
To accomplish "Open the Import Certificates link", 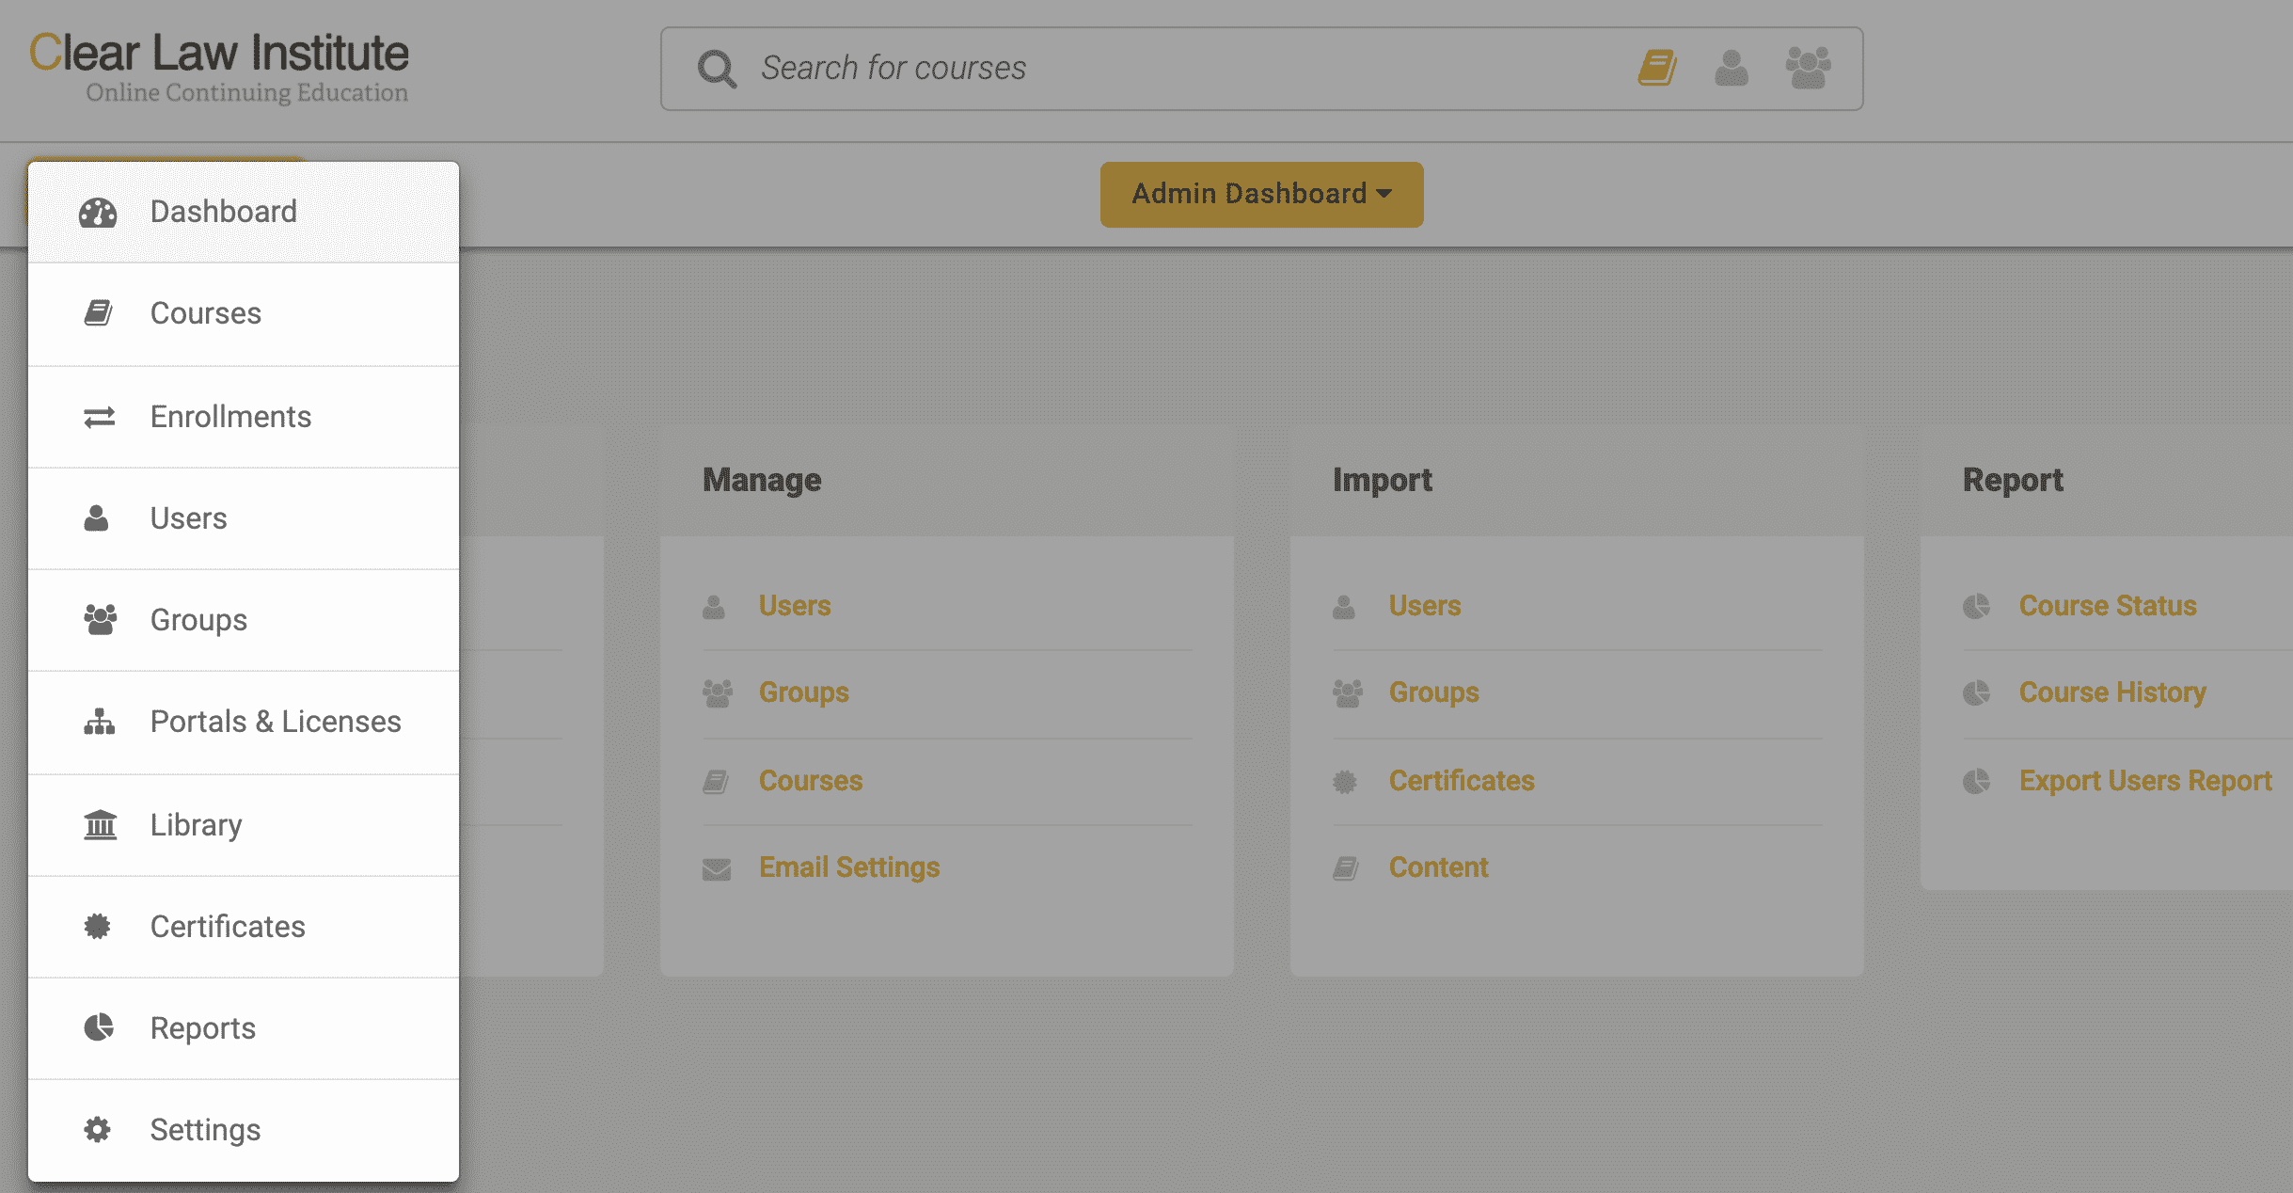I will tap(1462, 781).
